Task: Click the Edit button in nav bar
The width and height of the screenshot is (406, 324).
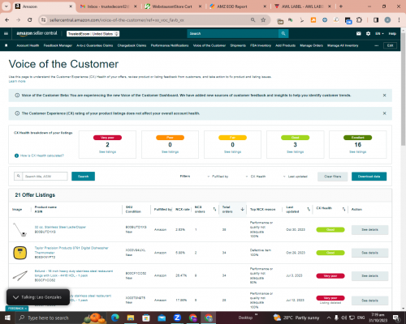Action: pos(390,45)
